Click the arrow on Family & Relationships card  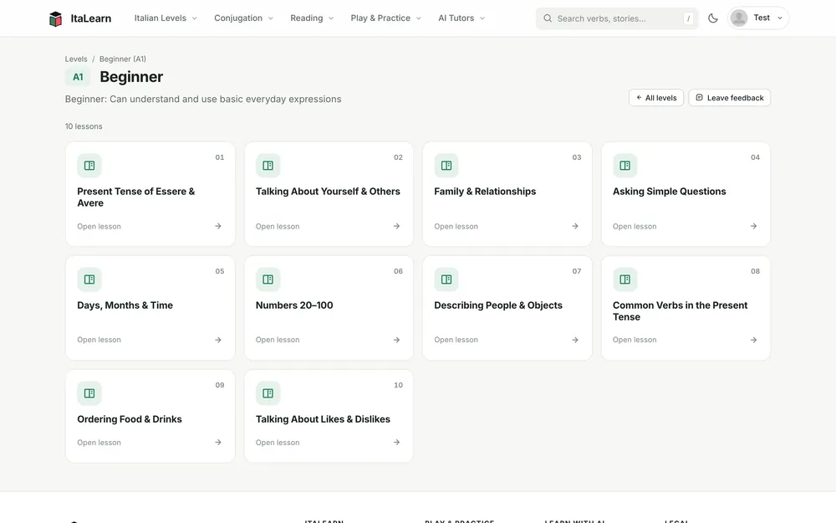coord(575,226)
